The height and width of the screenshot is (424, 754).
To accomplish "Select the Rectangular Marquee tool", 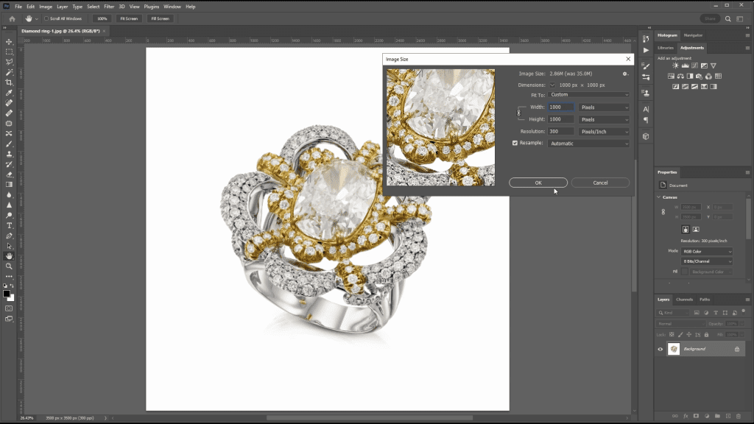I will pos(9,52).
